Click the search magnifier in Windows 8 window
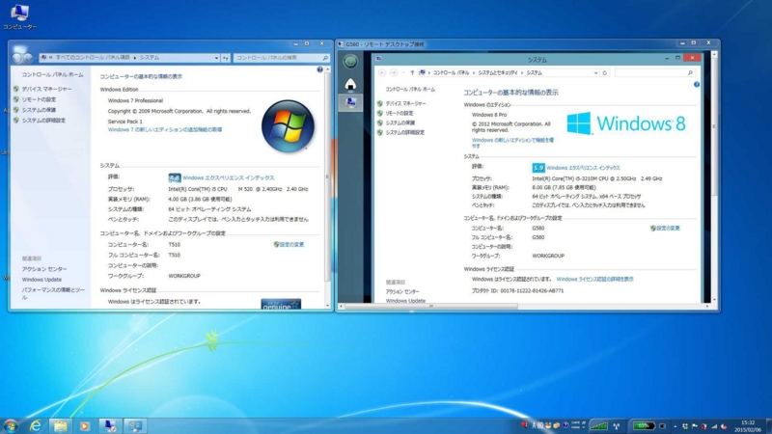Screen dimensions: 772x434 pyautogui.click(x=690, y=73)
